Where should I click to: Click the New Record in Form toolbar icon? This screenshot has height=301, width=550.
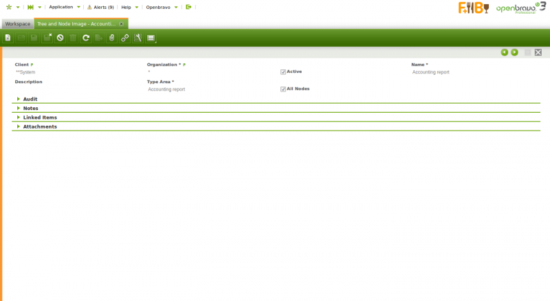(x=8, y=38)
